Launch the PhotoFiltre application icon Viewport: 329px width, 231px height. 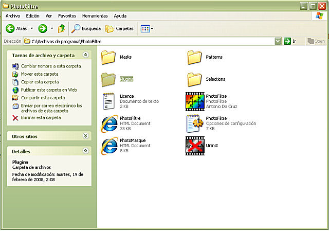tap(195, 101)
